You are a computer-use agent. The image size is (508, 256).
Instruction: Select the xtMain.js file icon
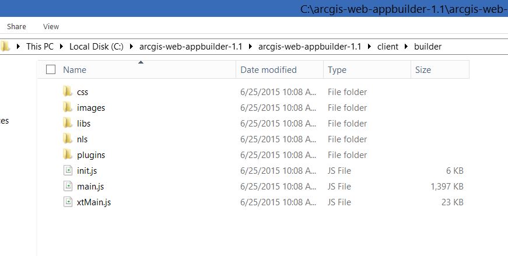pyautogui.click(x=68, y=202)
